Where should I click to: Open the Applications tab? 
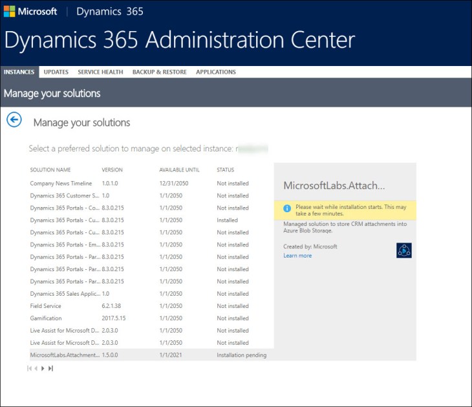tap(216, 72)
